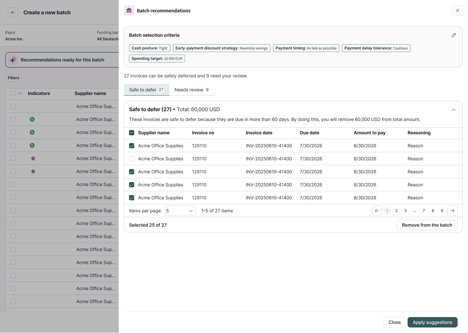Click the sparkle icon in Recommendations ready banner
Image resolution: width=468 pixels, height=333 pixels.
[x=13, y=60]
